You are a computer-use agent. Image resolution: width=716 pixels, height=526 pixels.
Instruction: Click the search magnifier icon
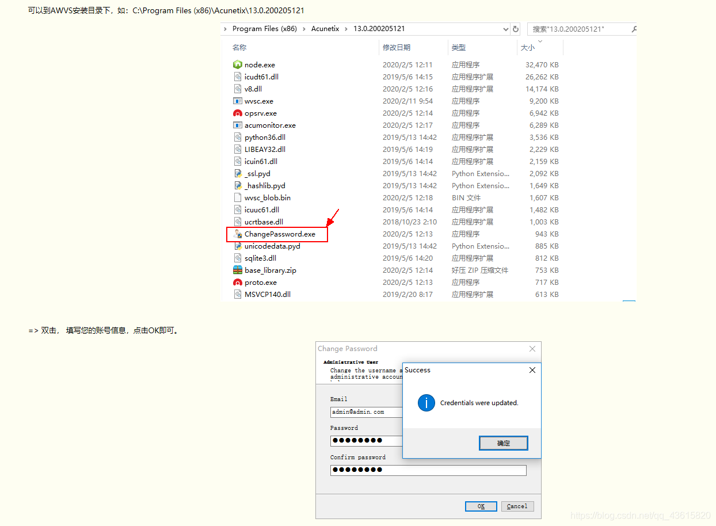(x=634, y=29)
